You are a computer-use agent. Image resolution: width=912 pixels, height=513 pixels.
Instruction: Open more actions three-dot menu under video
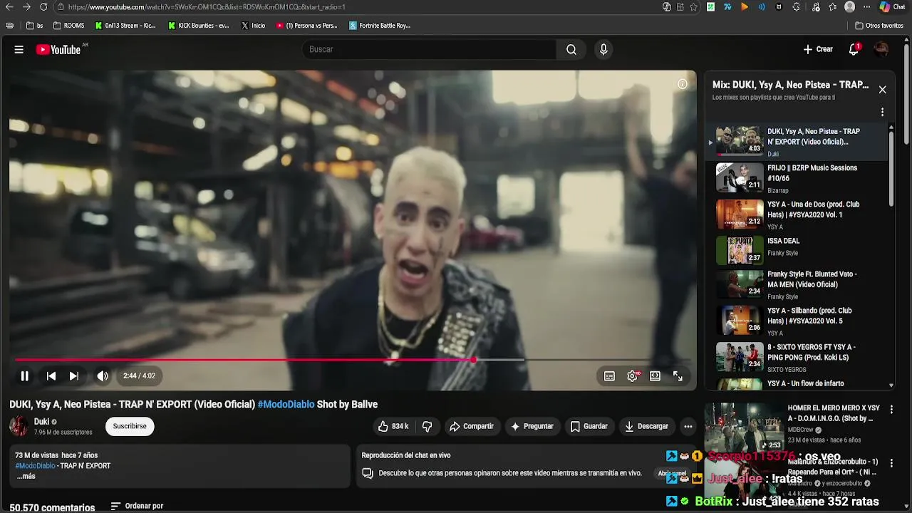pyautogui.click(x=688, y=426)
